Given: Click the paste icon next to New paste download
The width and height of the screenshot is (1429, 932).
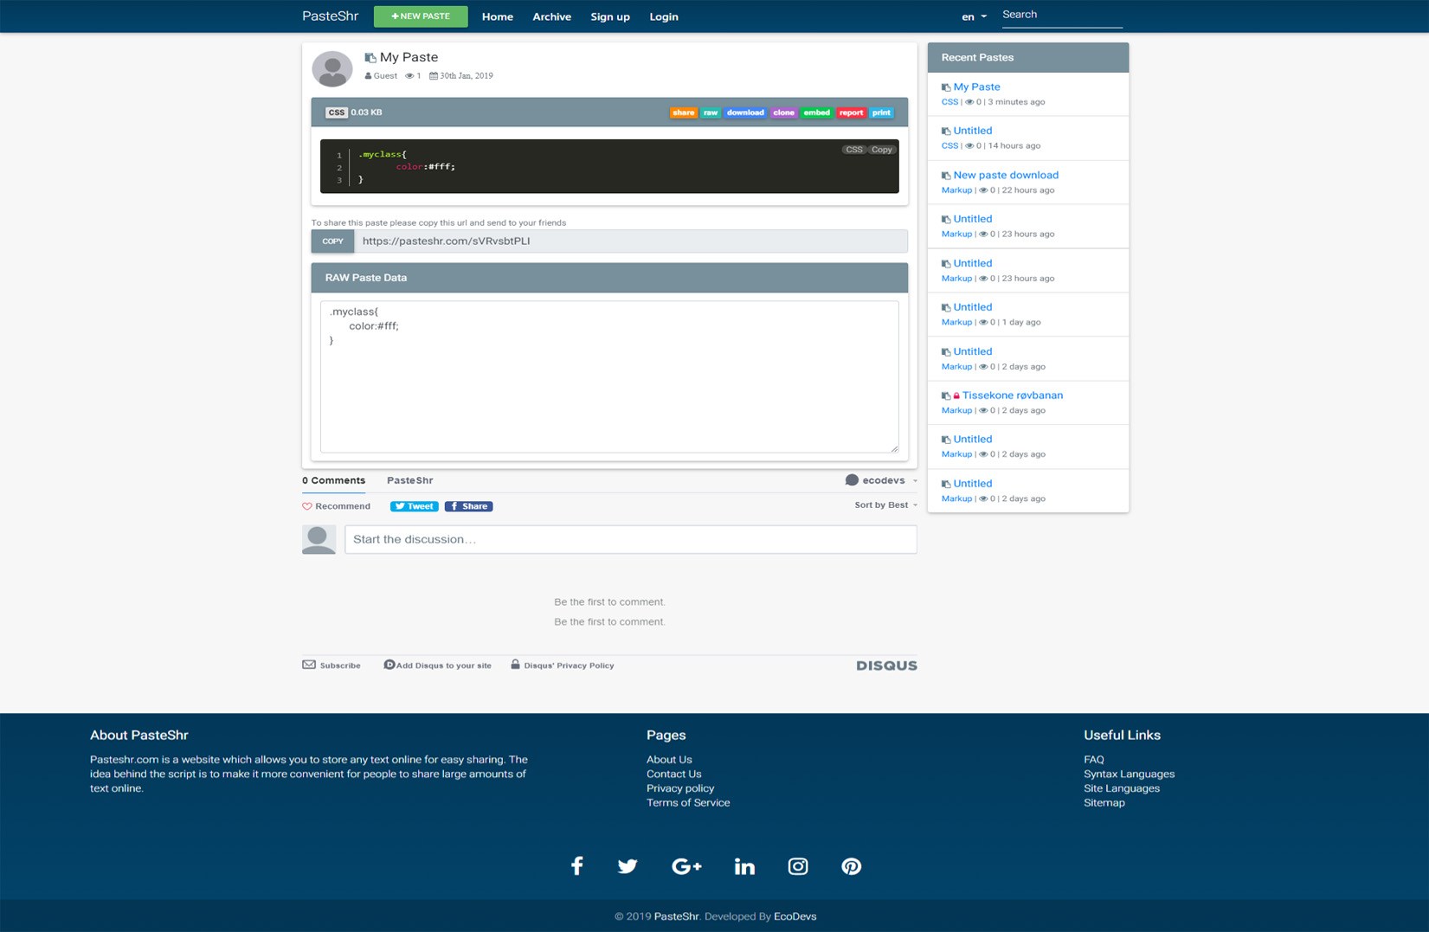Looking at the screenshot, I should [946, 176].
